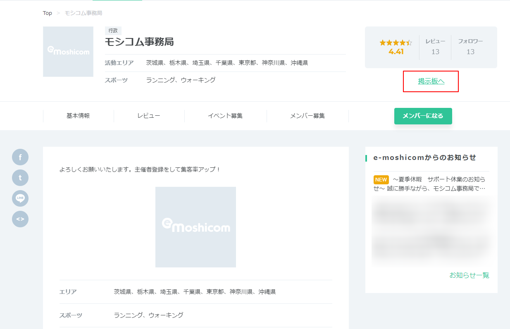Share page via Facebook icon
The image size is (510, 329).
[x=20, y=157]
